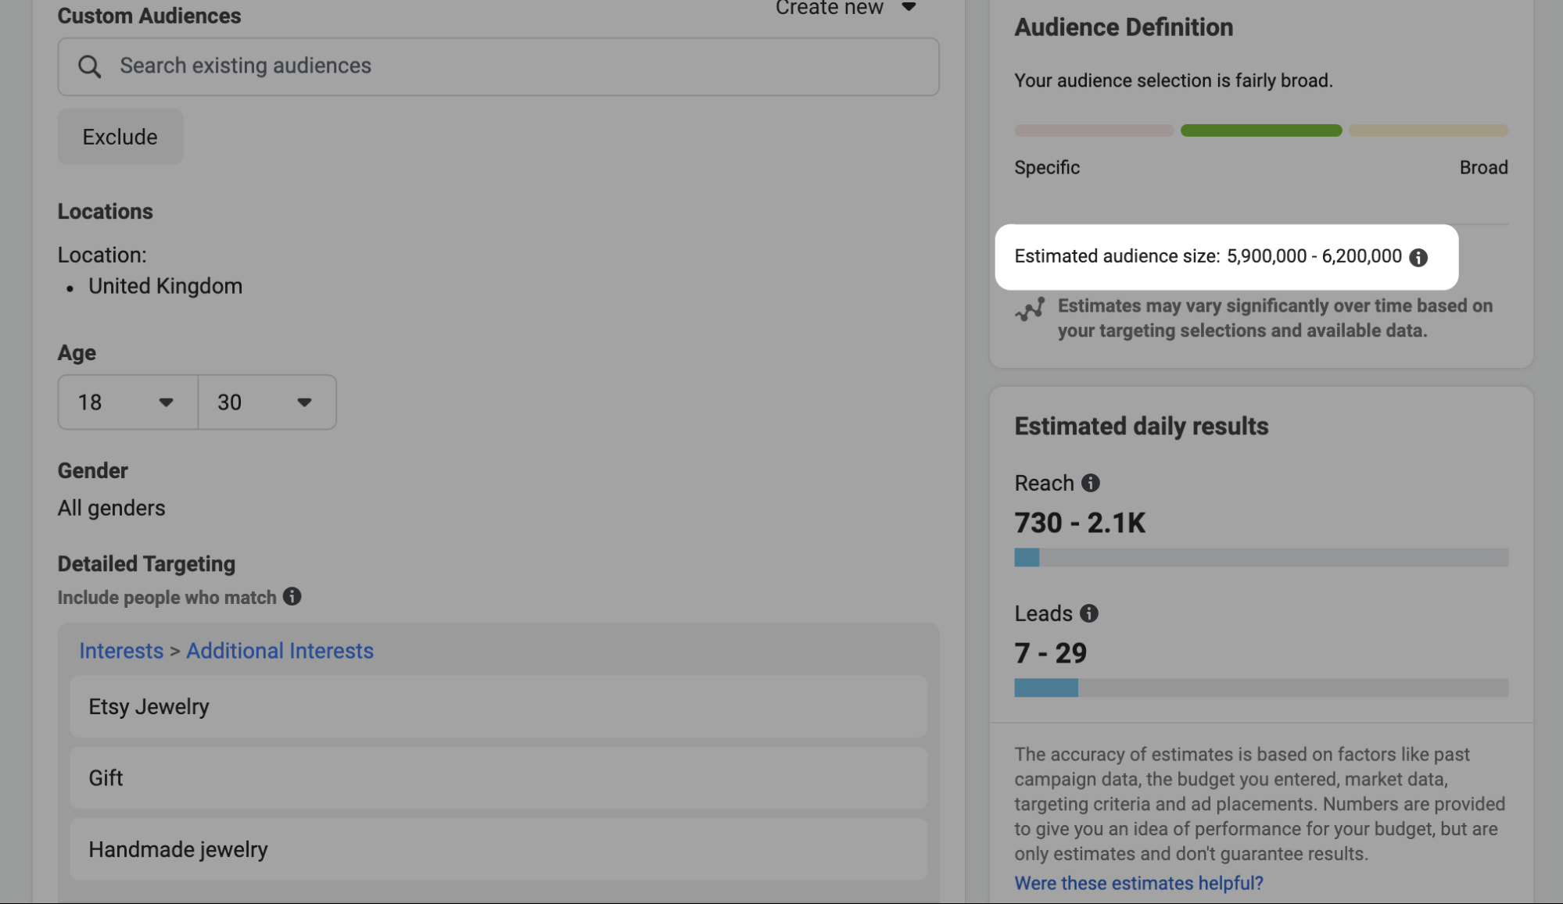Click the info icon next to Include people who match
This screenshot has height=904, width=1563.
coord(293,597)
